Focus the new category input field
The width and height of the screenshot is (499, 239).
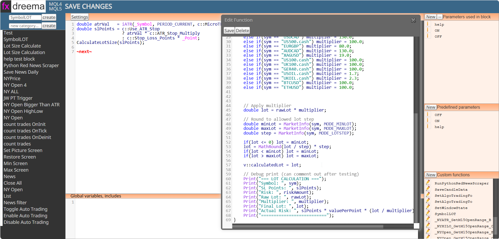pyautogui.click(x=25, y=26)
